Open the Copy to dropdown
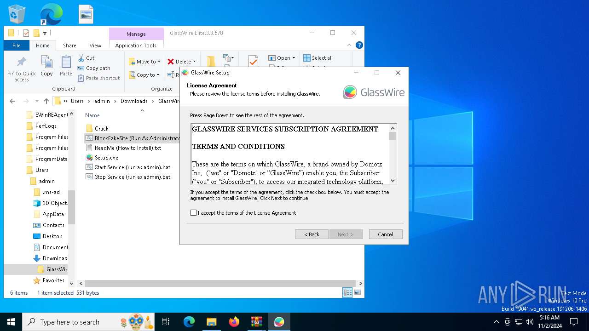 [x=144, y=75]
